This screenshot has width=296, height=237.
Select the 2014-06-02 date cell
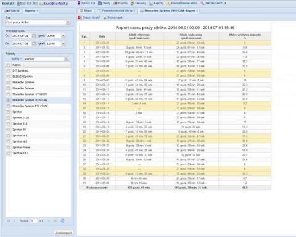coord(102,48)
